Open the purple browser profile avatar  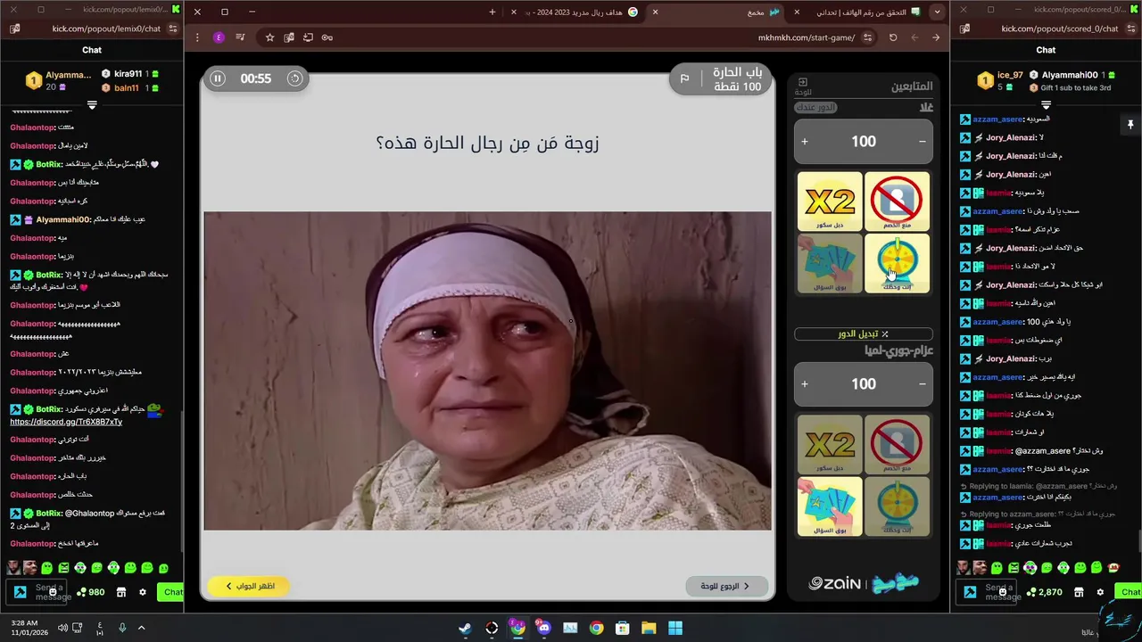tap(219, 37)
